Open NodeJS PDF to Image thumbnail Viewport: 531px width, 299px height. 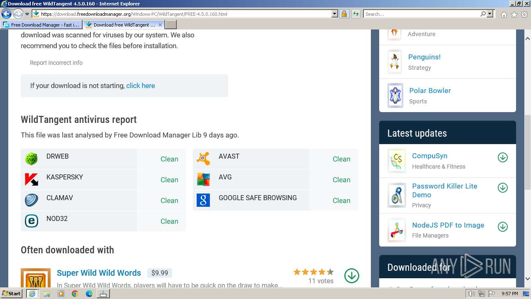coord(397,230)
